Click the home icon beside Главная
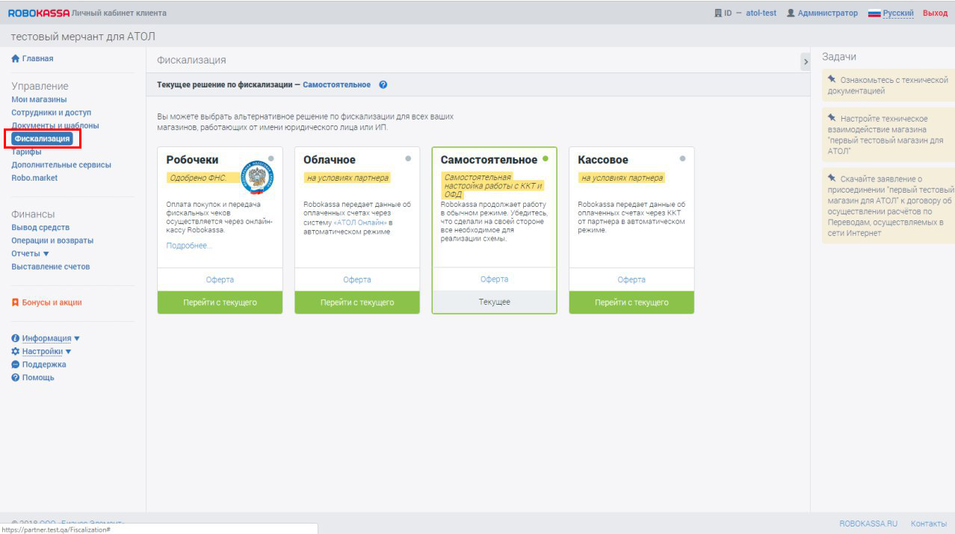The width and height of the screenshot is (955, 534). tap(15, 58)
